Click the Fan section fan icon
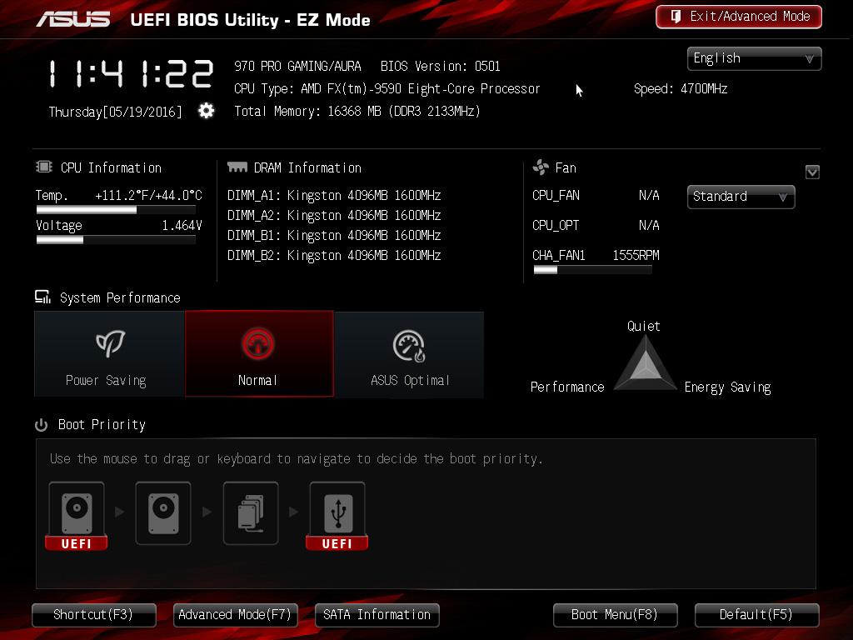Screen dimensions: 853x640 [x=541, y=167]
